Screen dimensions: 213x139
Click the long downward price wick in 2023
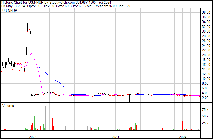[x=129, y=99]
